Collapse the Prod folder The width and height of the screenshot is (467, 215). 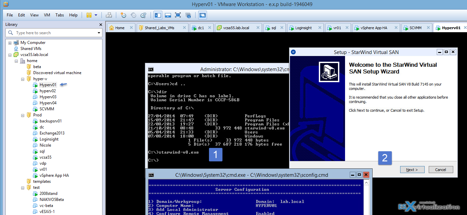[x=23, y=115]
